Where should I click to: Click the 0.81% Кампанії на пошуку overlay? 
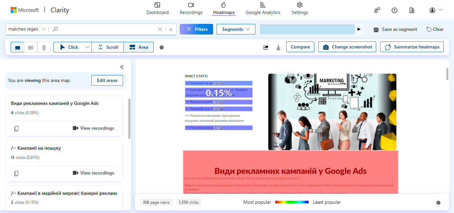pyautogui.click(x=219, y=83)
